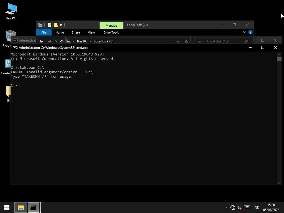Image resolution: width=284 pixels, height=213 pixels.
Task: Click 'ERROR: Invalid argument/option' line
Action: (x=54, y=72)
